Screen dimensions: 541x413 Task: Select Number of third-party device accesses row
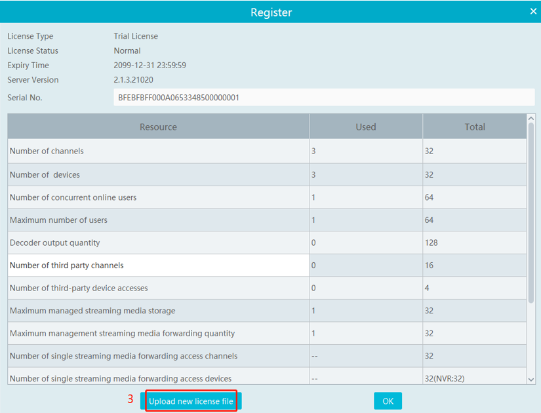point(158,288)
